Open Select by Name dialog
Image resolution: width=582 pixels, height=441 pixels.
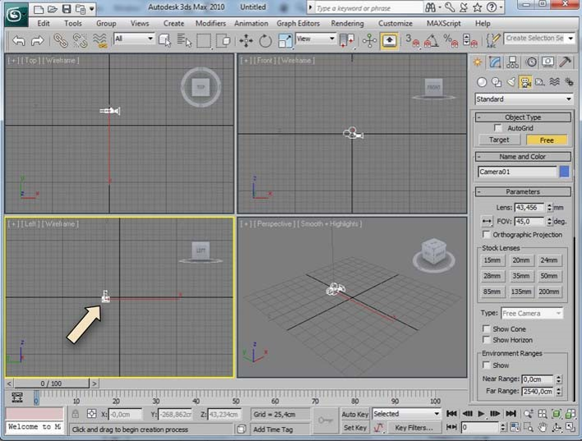[x=184, y=40]
